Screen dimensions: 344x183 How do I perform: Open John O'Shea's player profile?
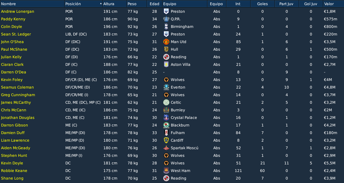tap(12, 42)
